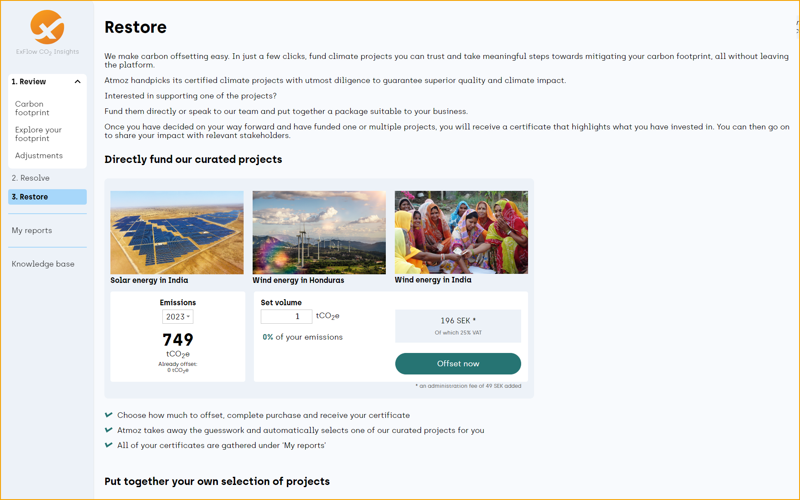The height and width of the screenshot is (500, 800).
Task: Collapse the Review section chevron
Action: 78,82
